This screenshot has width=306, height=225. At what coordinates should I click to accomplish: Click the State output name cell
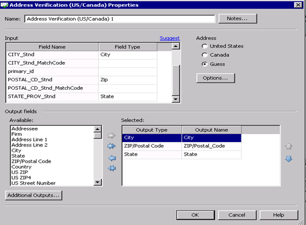(x=212, y=155)
